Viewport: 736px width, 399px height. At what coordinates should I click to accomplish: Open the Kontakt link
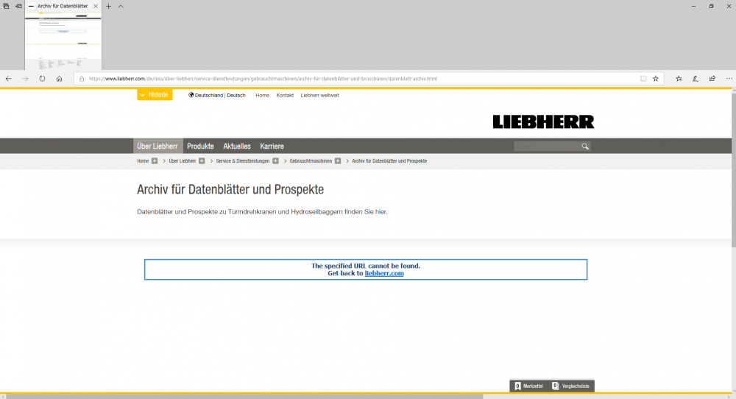(x=285, y=95)
